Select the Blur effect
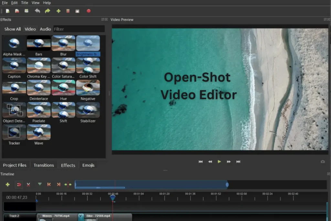This screenshot has width=331, height=221. click(x=63, y=46)
